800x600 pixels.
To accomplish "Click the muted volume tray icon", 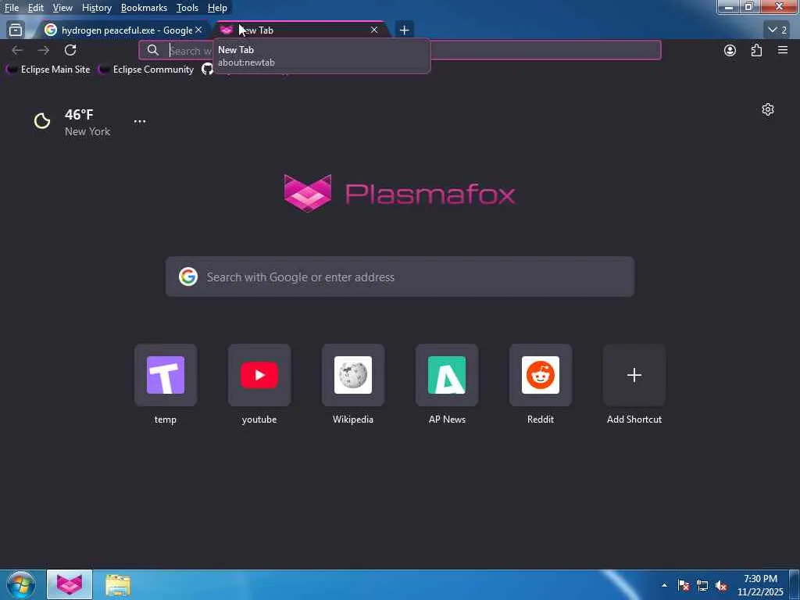I will point(721,585).
